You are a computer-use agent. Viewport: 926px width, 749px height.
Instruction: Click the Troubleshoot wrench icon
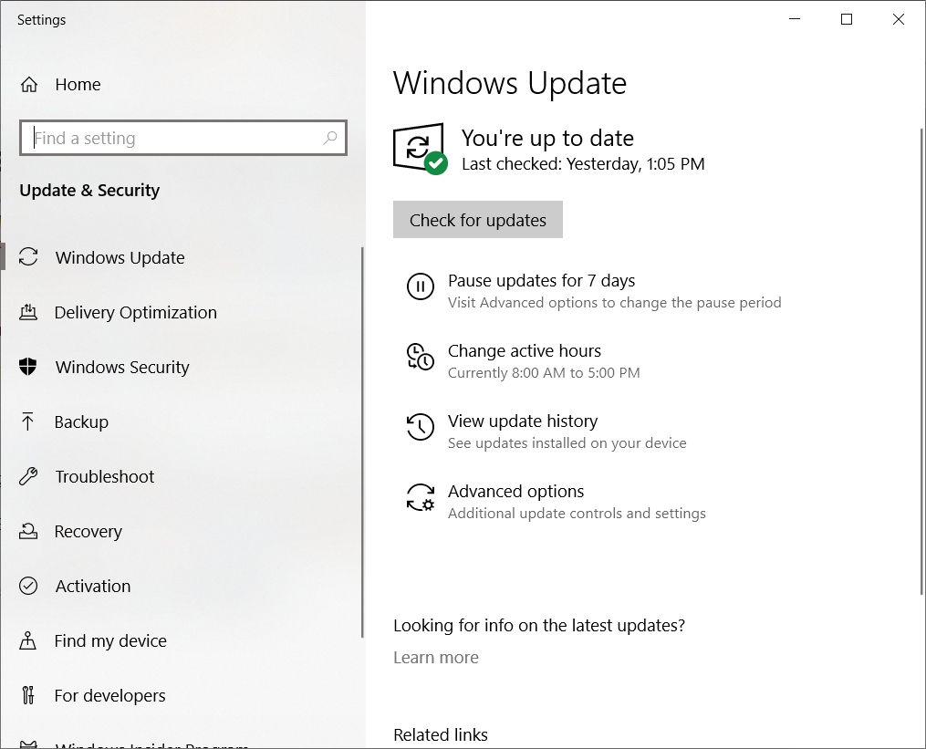28,477
